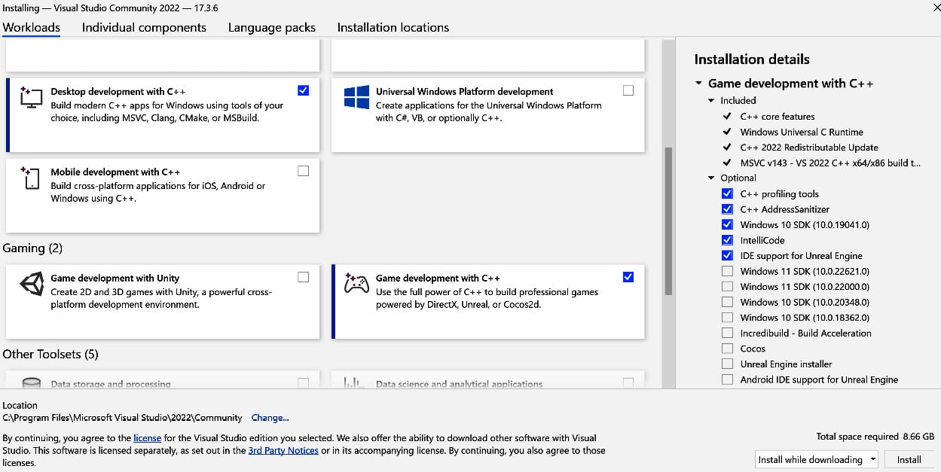
Task: Uncheck C++ AddressSanitizer component
Action: (727, 209)
